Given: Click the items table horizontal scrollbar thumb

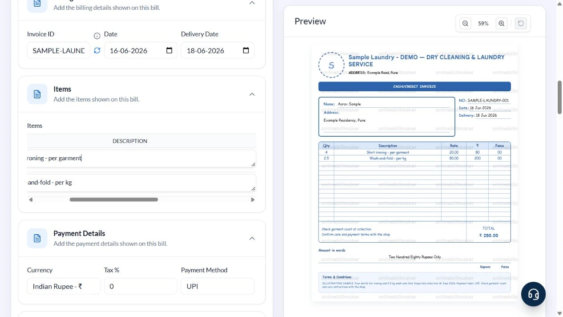Looking at the screenshot, I should (x=113, y=199).
